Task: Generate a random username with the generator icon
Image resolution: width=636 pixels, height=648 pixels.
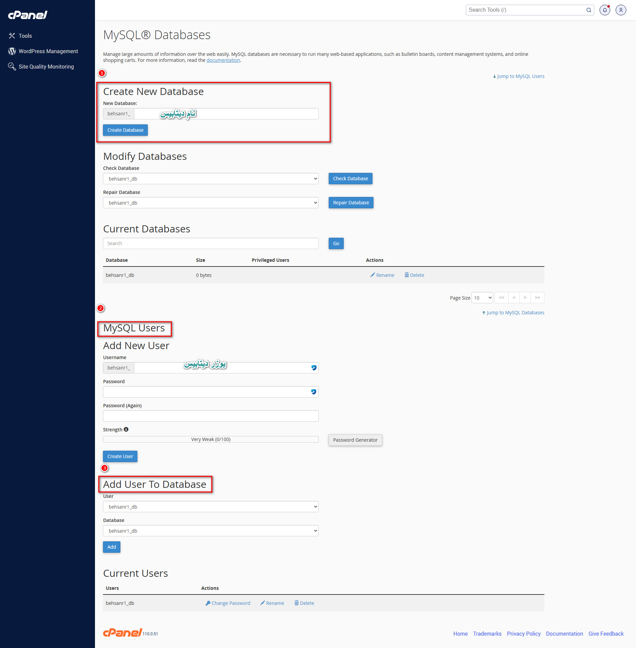Action: point(313,367)
